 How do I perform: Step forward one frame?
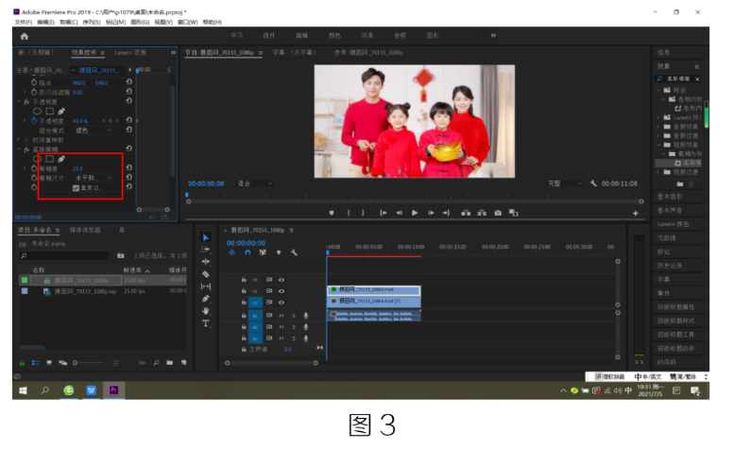[431, 213]
